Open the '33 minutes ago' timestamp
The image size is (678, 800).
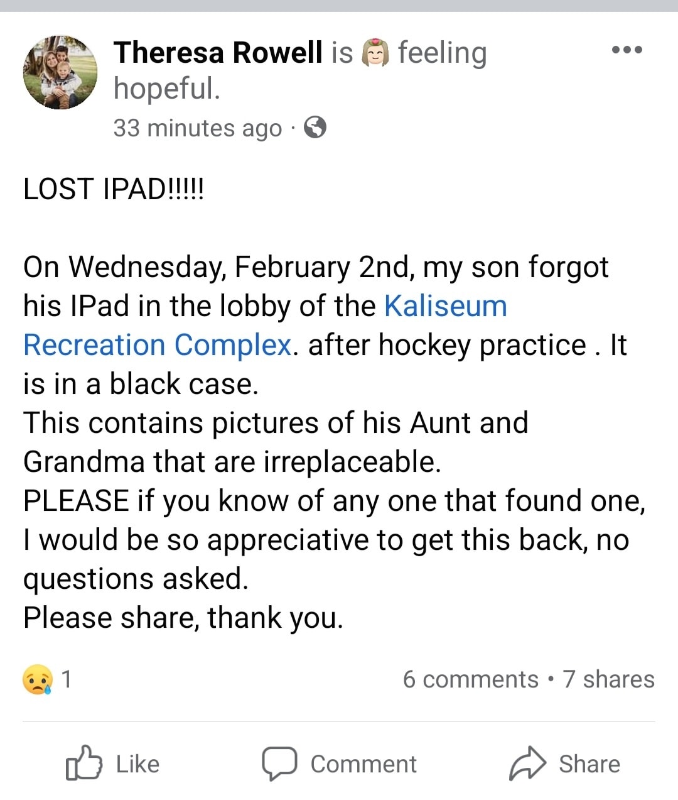[197, 128]
